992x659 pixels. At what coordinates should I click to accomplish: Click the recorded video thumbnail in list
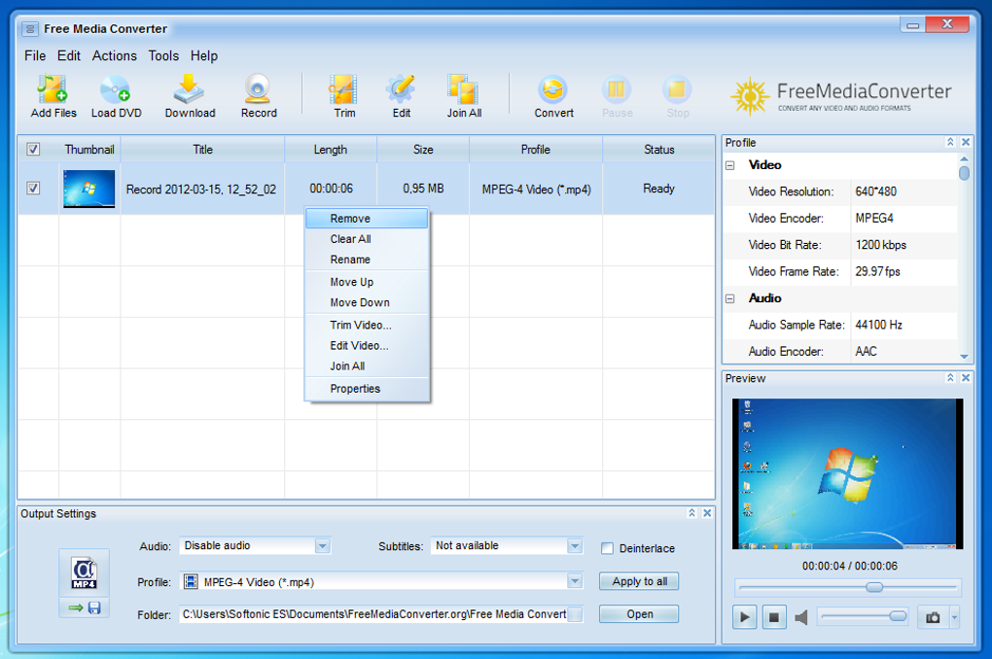(89, 189)
